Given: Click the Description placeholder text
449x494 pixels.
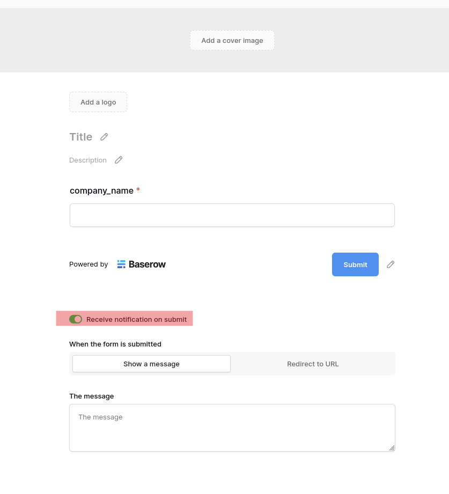Looking at the screenshot, I should click(x=88, y=160).
